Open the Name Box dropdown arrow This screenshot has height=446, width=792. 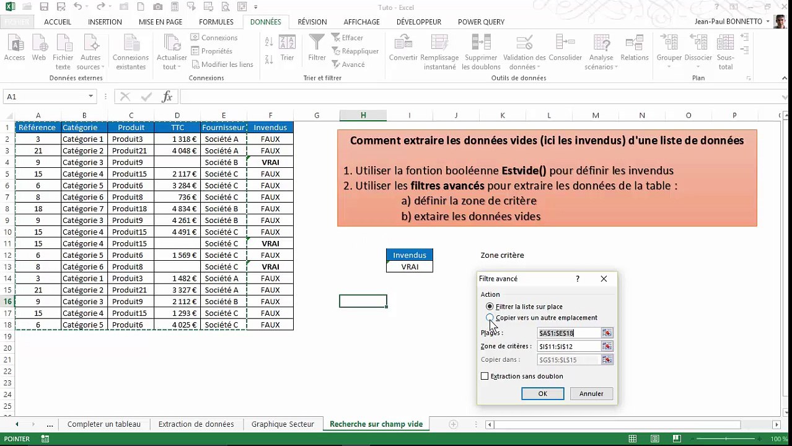pyautogui.click(x=90, y=97)
